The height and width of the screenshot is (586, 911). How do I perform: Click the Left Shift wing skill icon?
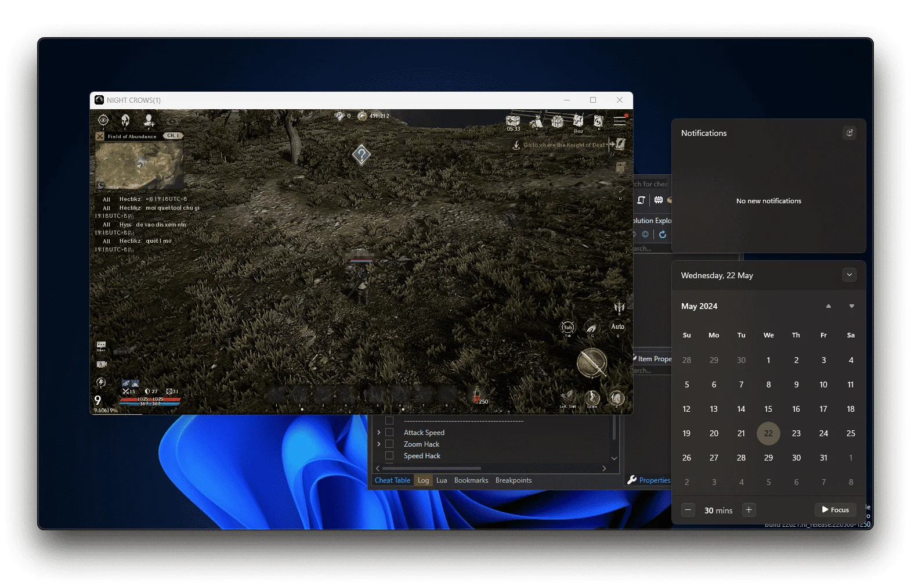(x=567, y=398)
